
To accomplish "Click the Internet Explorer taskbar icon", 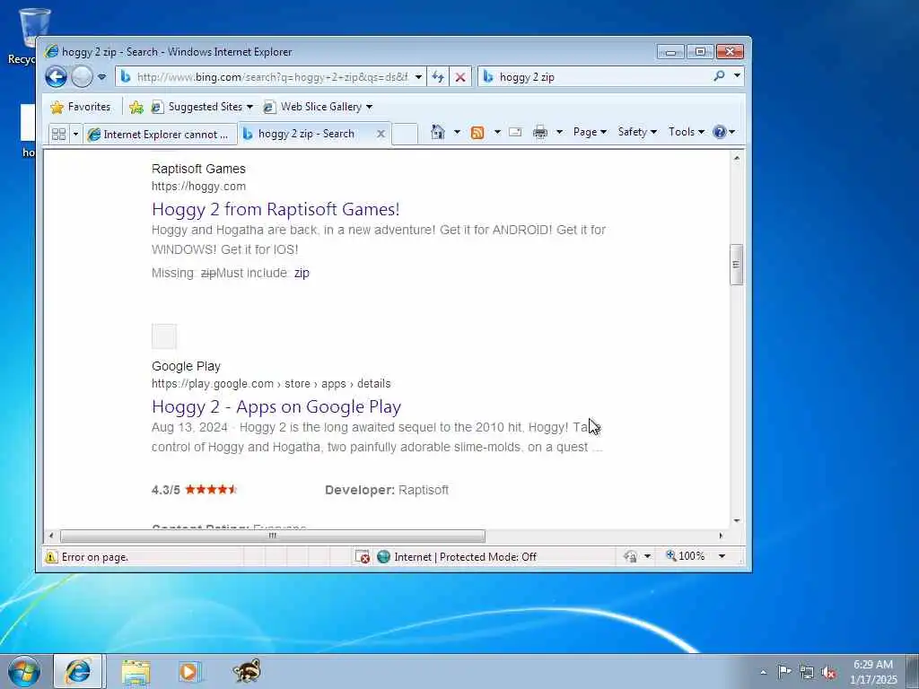I will coord(78,671).
